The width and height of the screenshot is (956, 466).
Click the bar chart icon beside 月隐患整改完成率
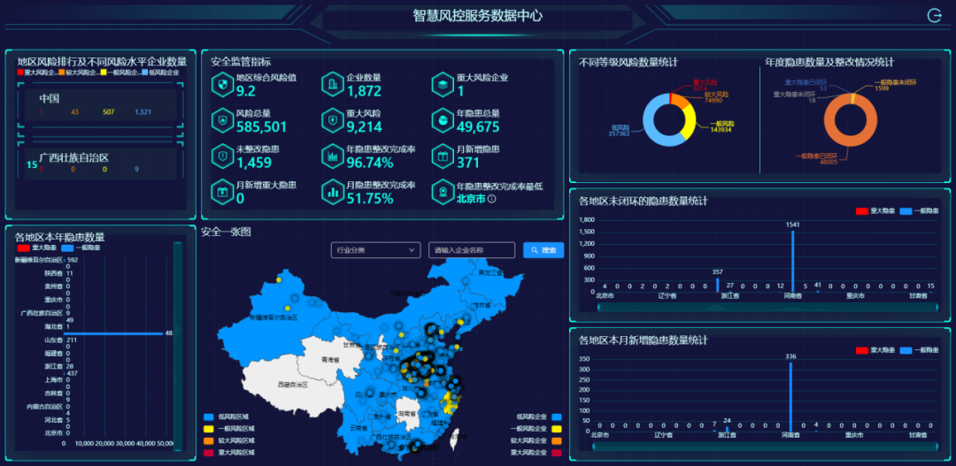(332, 192)
